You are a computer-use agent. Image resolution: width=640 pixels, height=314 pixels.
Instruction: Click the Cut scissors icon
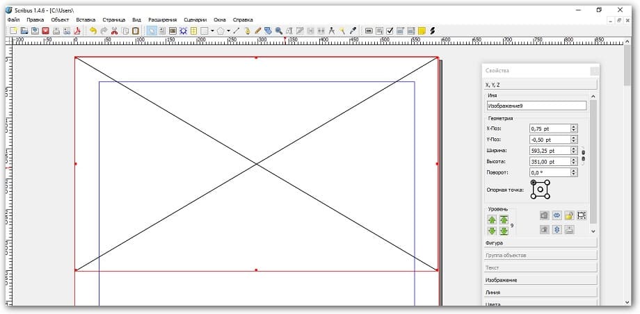tap(115, 31)
